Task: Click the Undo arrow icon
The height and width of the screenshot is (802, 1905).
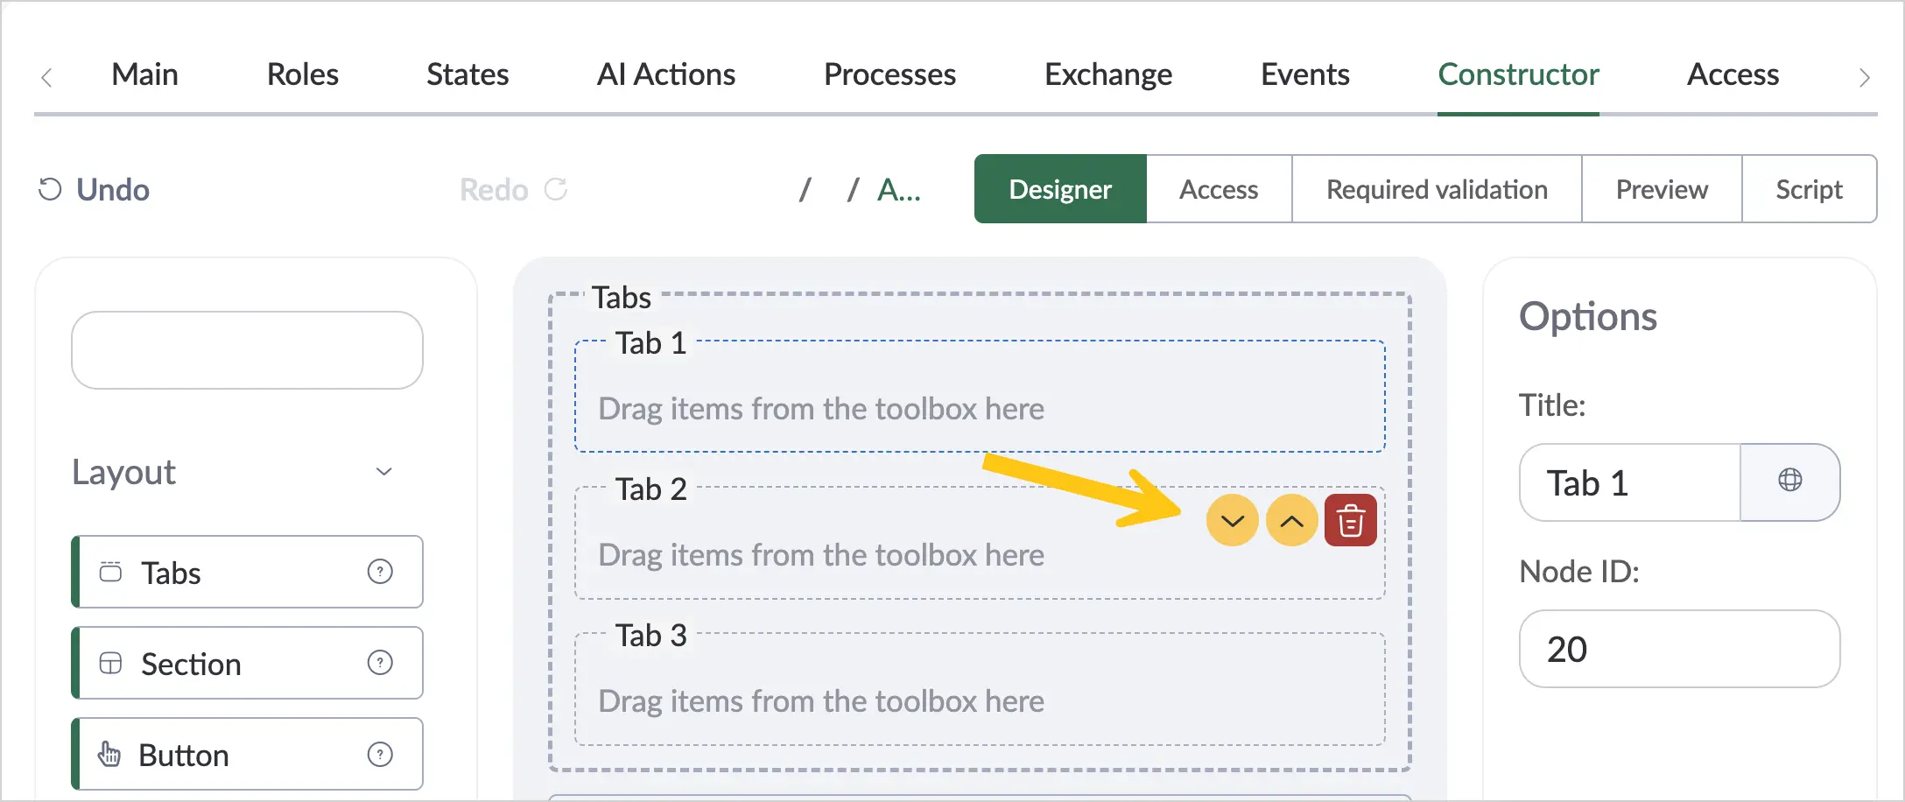Action: [x=50, y=189]
